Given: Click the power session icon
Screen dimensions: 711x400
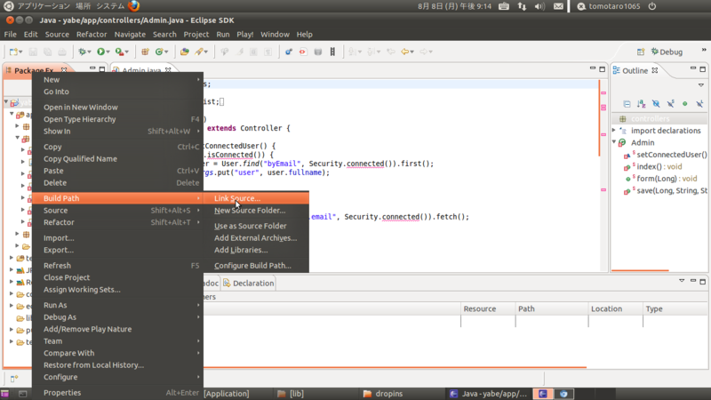Looking at the screenshot, I should 652,6.
